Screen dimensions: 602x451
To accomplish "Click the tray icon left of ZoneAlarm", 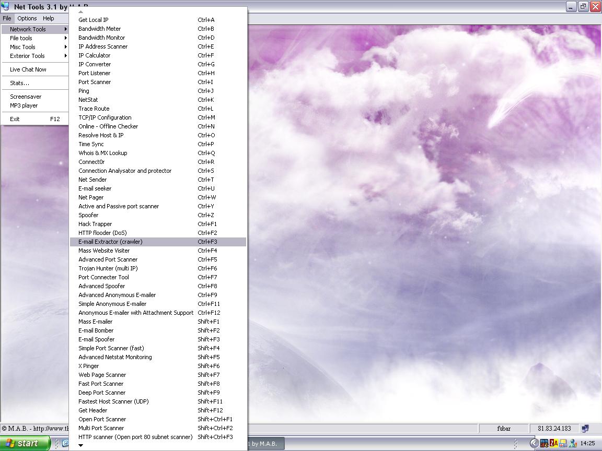I will (544, 443).
